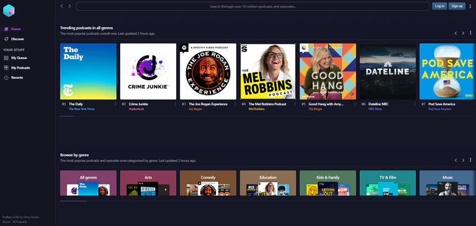Screen dimensions: 476x226
Task: Click the Pod Save America author link
Action: point(440,109)
